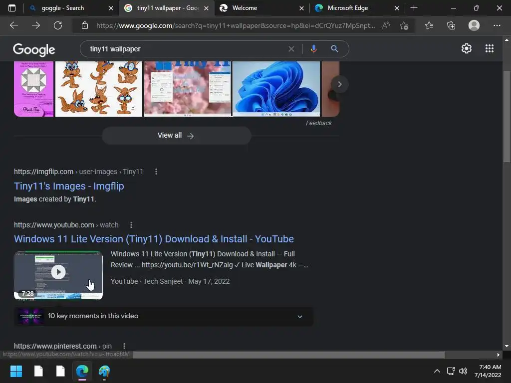The width and height of the screenshot is (511, 383).
Task: Open a new browser tab
Action: (x=414, y=8)
